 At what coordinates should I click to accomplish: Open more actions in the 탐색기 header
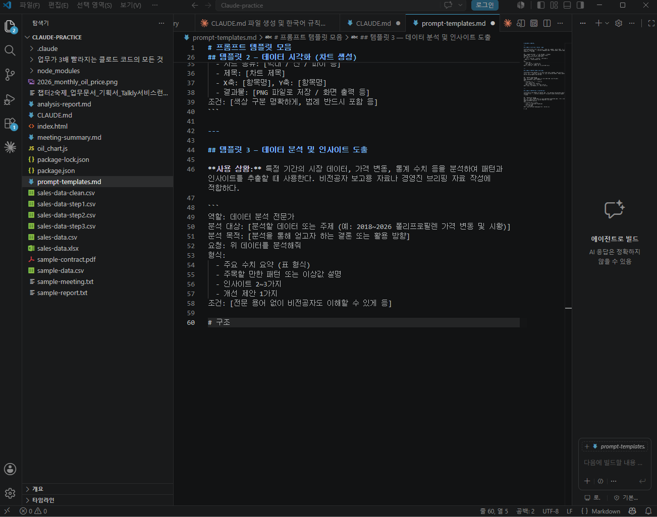[161, 23]
